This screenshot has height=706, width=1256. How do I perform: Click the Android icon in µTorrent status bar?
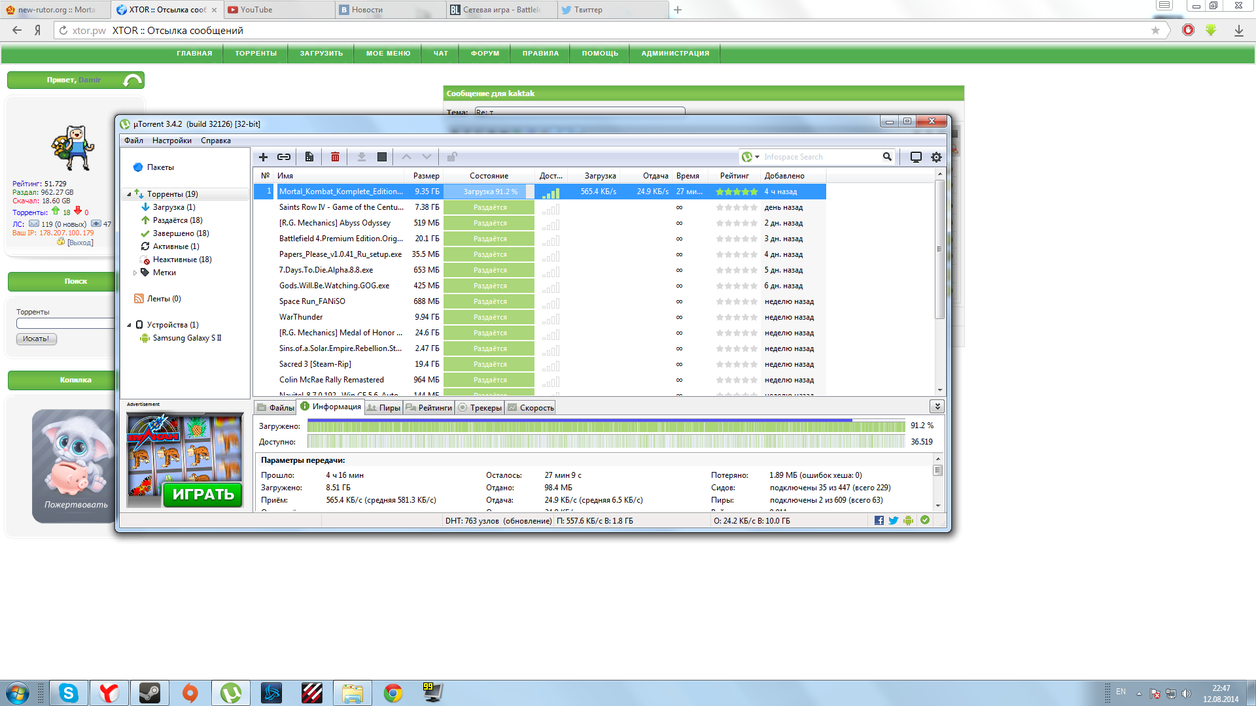pos(908,520)
